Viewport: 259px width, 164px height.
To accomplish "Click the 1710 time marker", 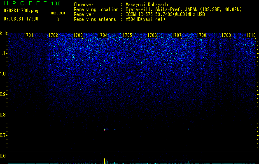I will (x=251, y=35).
